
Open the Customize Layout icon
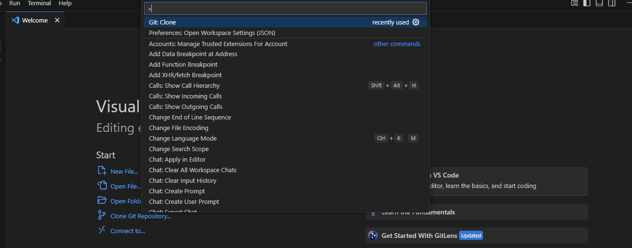click(x=574, y=3)
